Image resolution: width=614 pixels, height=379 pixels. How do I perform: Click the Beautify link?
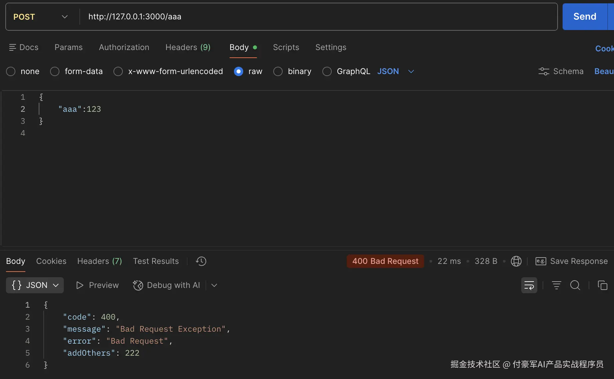pos(604,71)
